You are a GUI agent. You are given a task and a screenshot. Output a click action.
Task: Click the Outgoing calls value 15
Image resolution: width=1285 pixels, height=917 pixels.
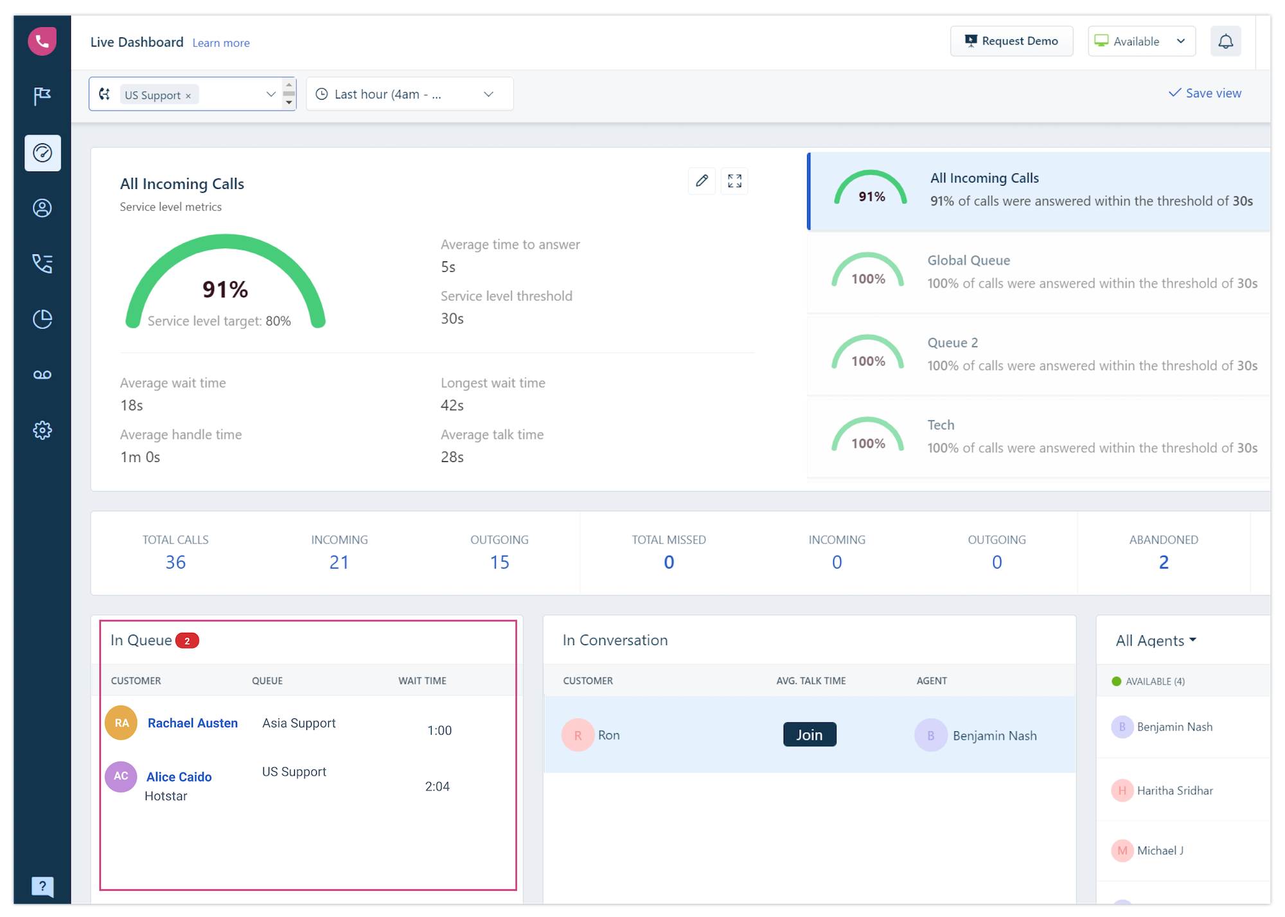click(499, 562)
